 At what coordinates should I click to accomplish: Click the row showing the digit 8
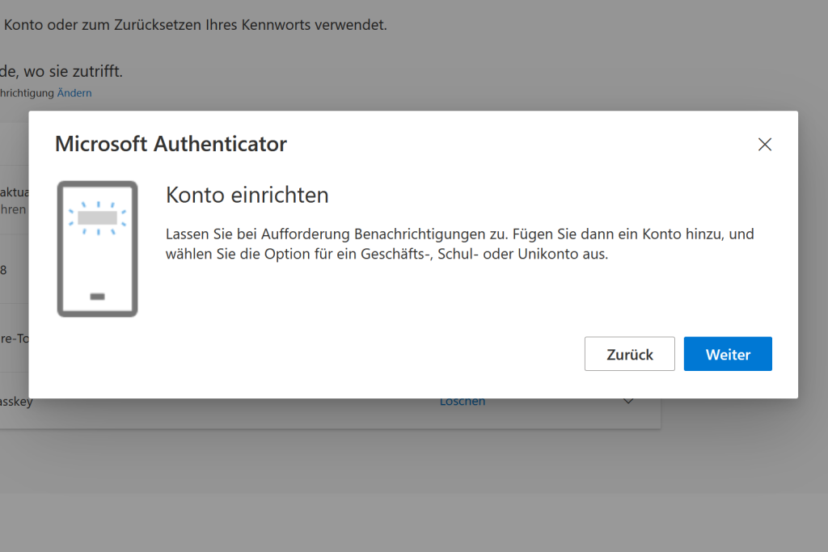point(4,270)
